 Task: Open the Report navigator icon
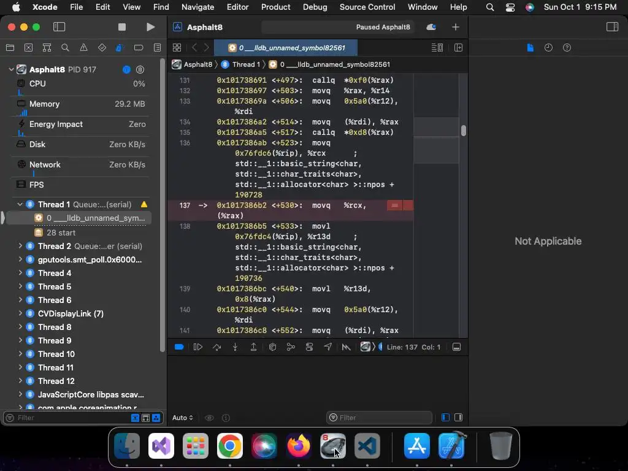[x=158, y=48]
